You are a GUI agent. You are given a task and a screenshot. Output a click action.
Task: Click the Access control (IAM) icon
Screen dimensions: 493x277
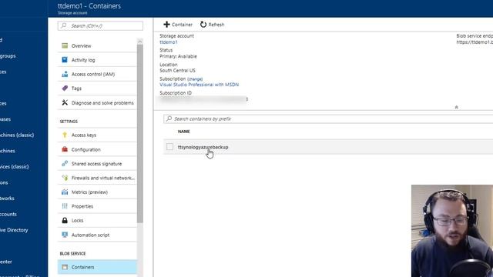pos(65,74)
